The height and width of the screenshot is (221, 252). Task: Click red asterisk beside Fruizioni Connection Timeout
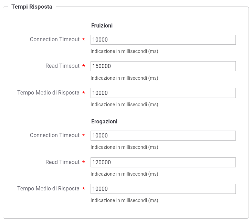tap(84, 40)
